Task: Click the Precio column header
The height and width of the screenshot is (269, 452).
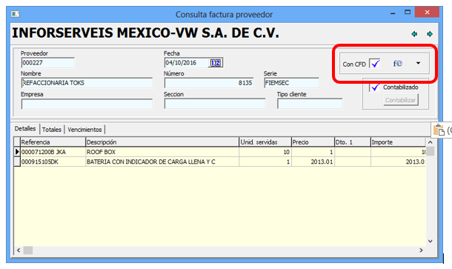Action: 313,142
